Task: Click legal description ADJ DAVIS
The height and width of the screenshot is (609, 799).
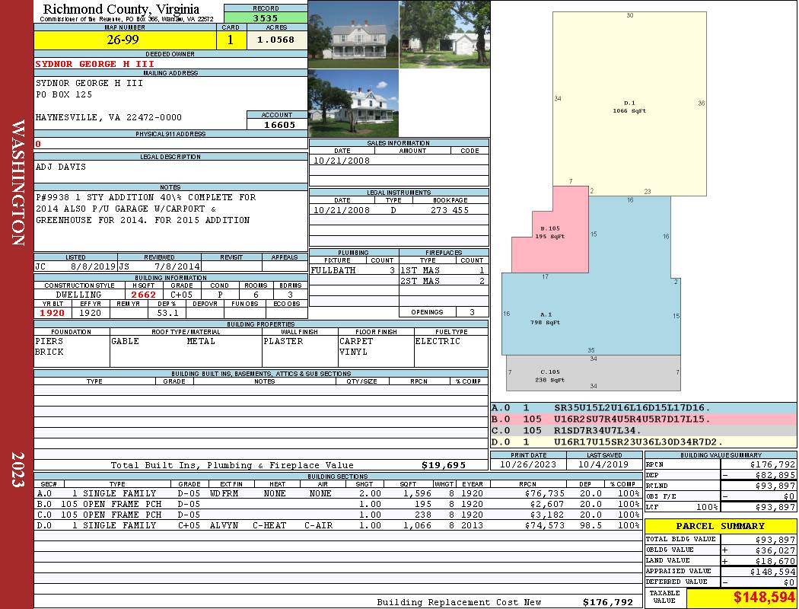Action: tap(61, 167)
